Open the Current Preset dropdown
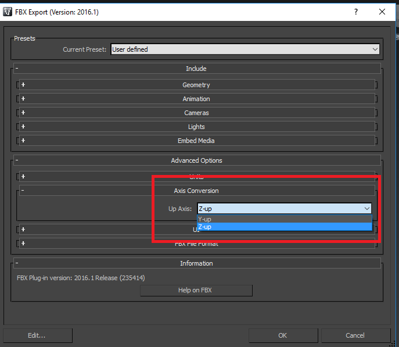399x347 pixels. (x=245, y=49)
